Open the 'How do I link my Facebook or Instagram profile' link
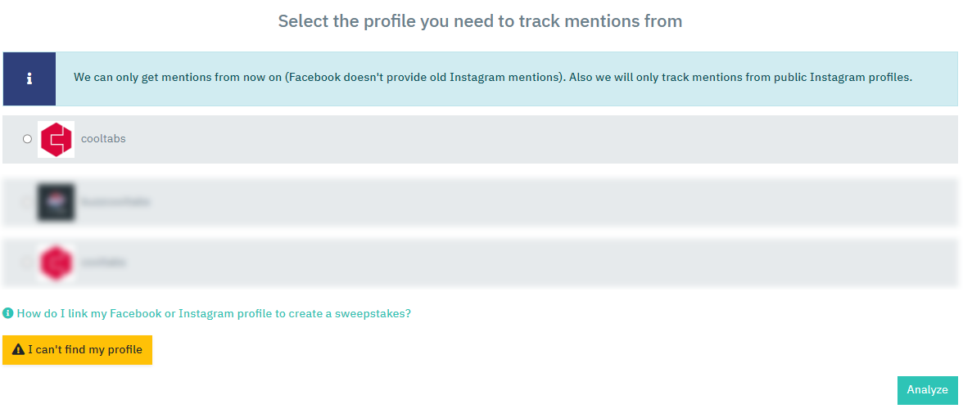 [x=214, y=313]
